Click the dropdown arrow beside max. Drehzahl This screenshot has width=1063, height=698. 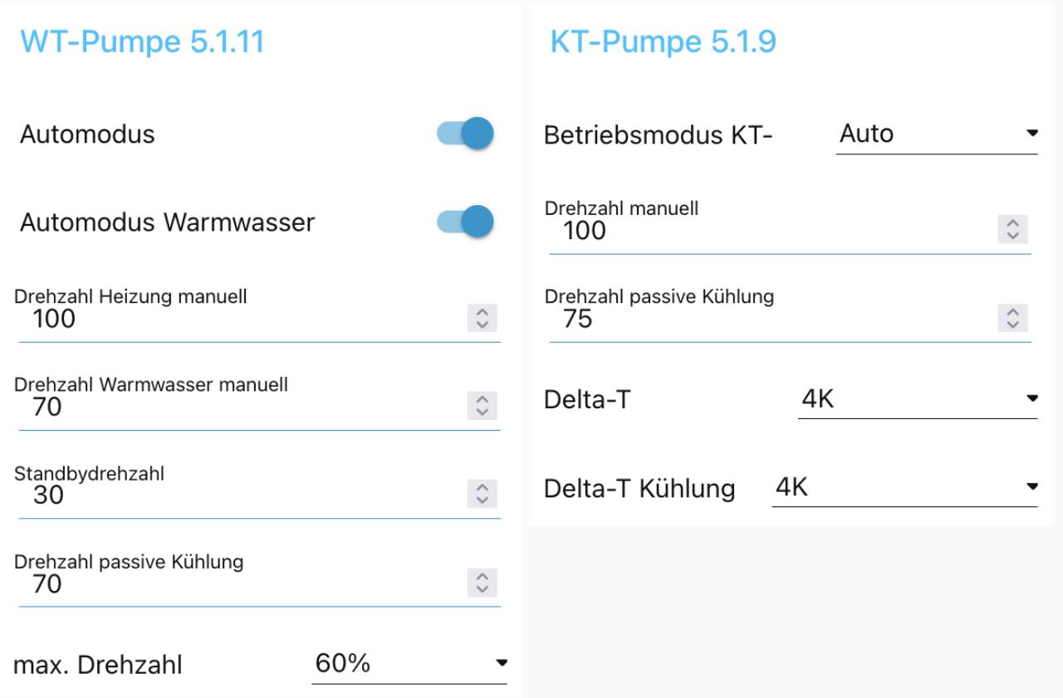[501, 663]
